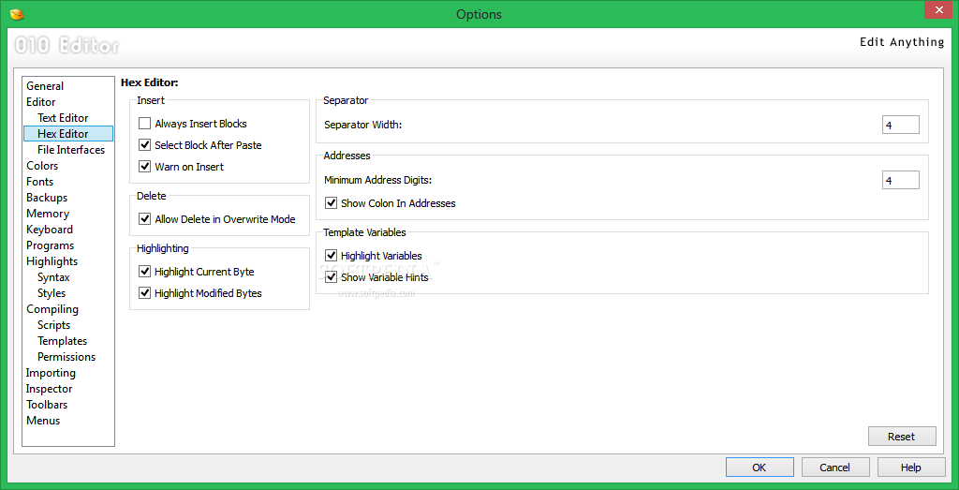Screen dimensions: 959x490
Task: Select Menus options page
Action: point(43,421)
